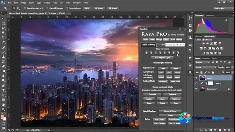Hide Layer 1 visibility eye

click(196, 78)
